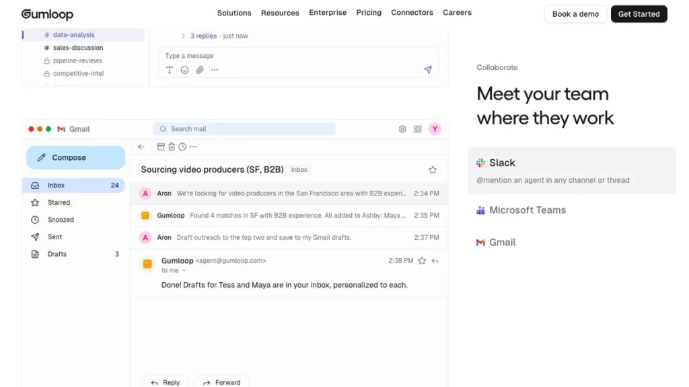Visit the Careers page
This screenshot has width=689, height=387.
[x=457, y=12]
